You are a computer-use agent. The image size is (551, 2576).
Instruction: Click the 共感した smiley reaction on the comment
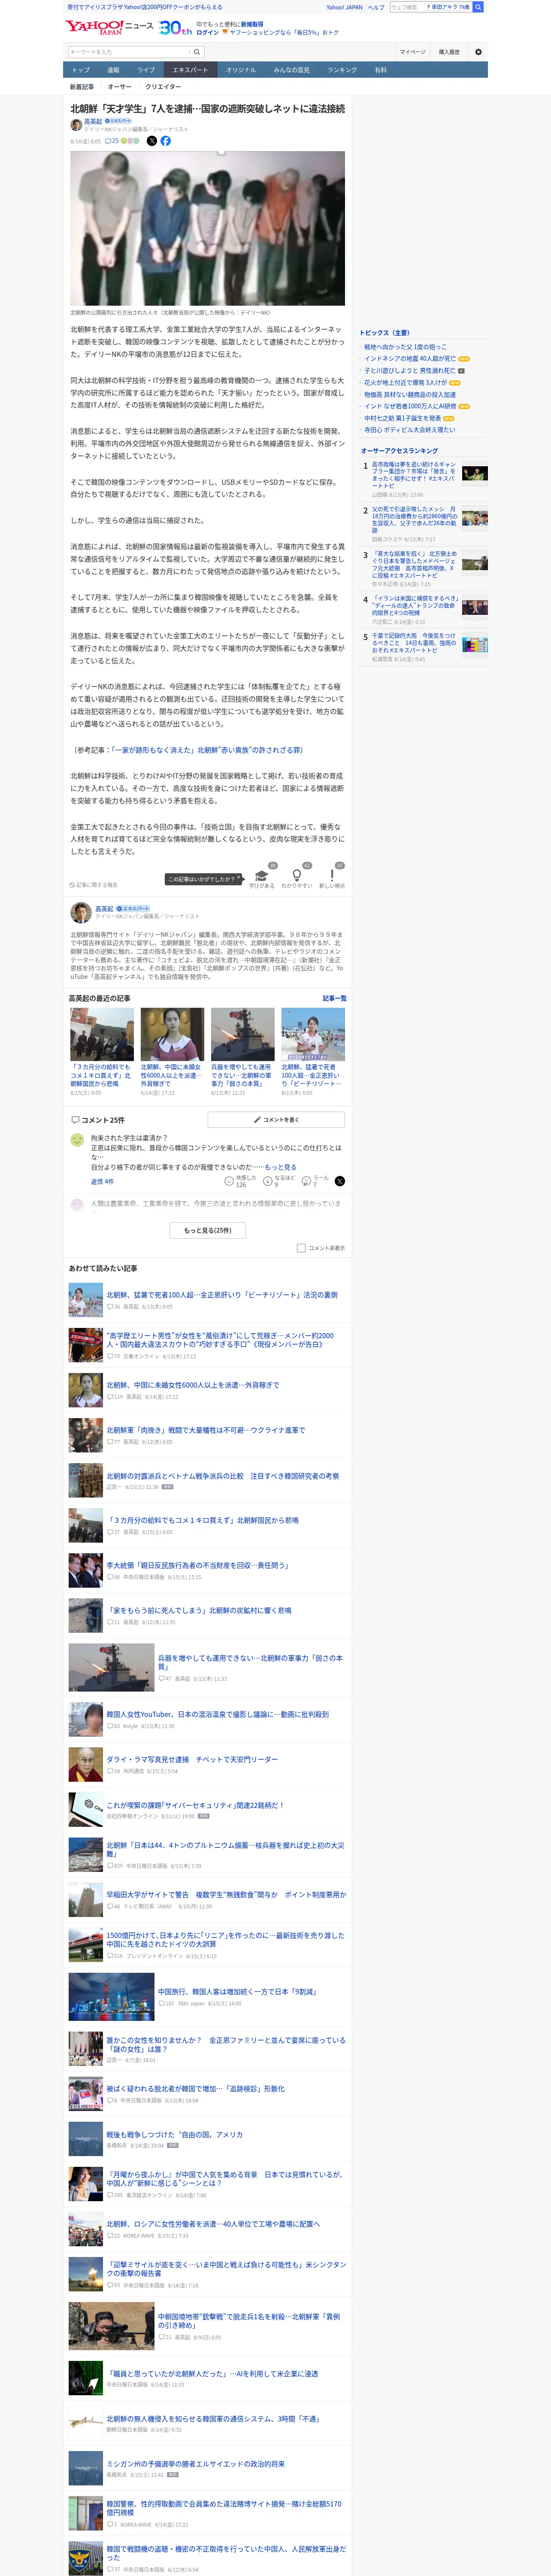click(229, 1181)
